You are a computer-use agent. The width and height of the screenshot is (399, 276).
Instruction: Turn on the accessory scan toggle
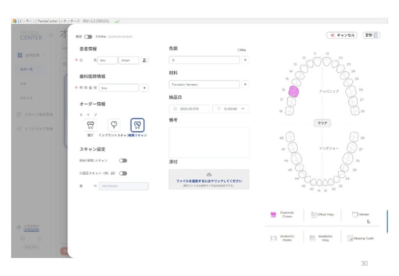pos(123,173)
